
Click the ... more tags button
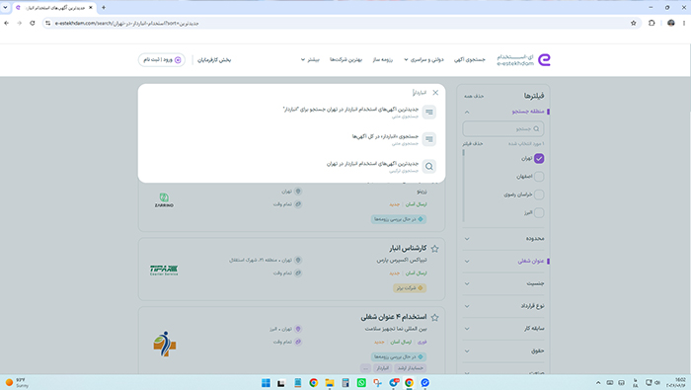[x=365, y=368]
